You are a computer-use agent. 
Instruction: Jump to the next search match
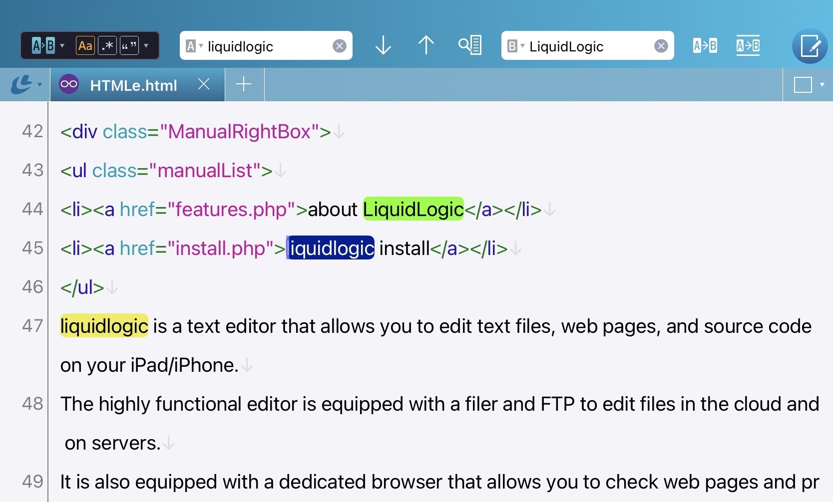click(383, 45)
